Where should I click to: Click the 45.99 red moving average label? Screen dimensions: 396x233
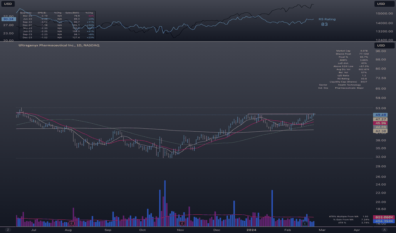click(380, 123)
